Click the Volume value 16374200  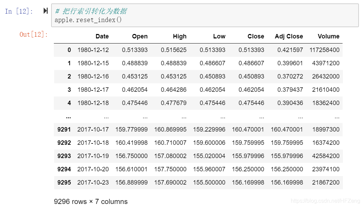[x=326, y=143]
